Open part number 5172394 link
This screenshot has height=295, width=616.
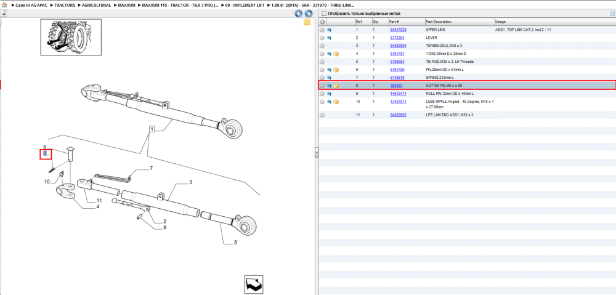(397, 38)
